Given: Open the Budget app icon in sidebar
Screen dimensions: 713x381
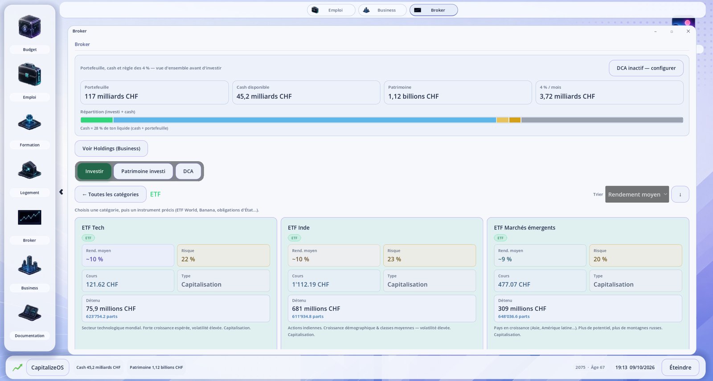Looking at the screenshot, I should [x=29, y=27].
